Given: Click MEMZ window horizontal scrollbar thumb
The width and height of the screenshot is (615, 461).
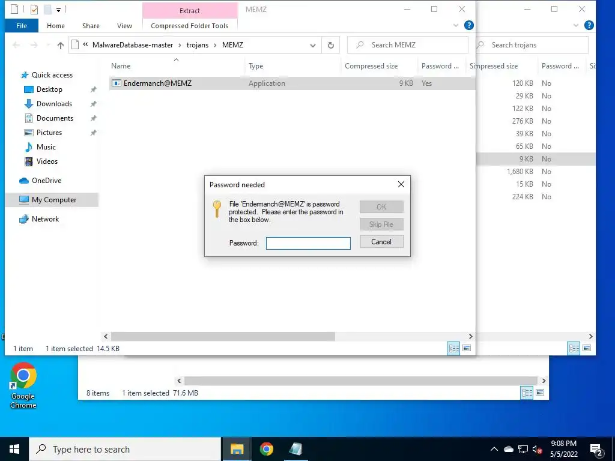Looking at the screenshot, I should point(223,336).
